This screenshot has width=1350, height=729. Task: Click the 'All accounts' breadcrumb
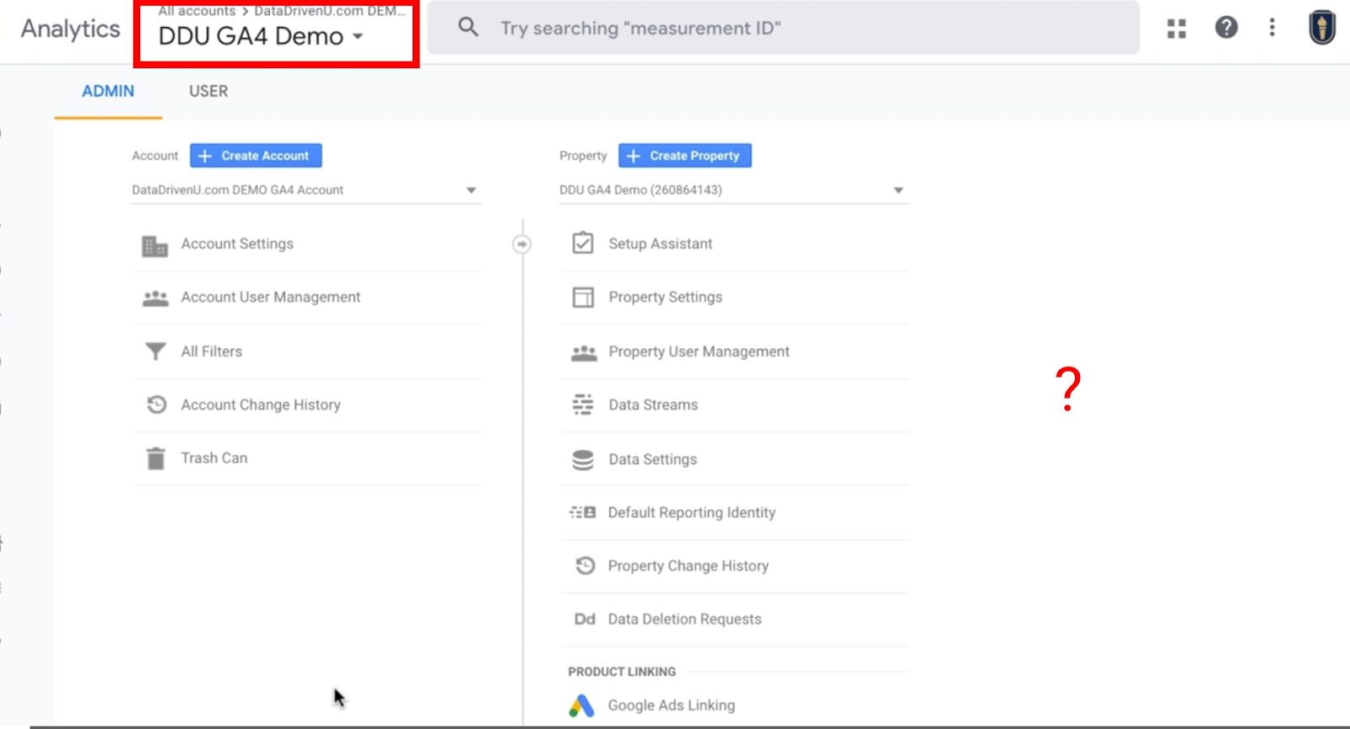[197, 11]
